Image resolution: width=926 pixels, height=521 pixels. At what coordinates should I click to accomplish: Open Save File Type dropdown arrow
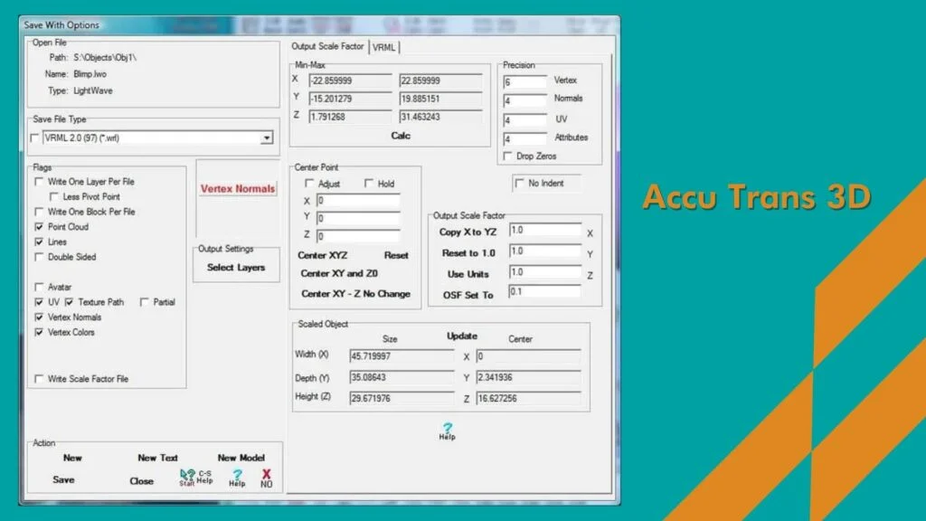pyautogui.click(x=267, y=137)
